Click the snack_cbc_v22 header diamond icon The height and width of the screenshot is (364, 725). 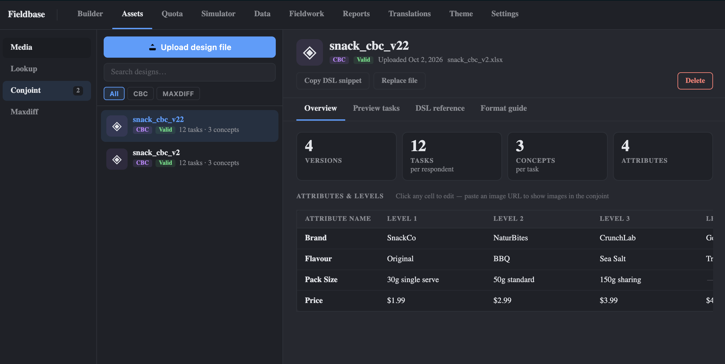tap(309, 52)
